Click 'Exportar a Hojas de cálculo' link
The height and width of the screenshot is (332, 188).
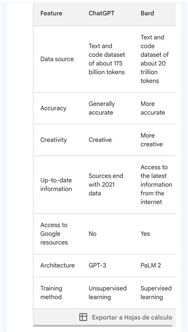(132, 317)
